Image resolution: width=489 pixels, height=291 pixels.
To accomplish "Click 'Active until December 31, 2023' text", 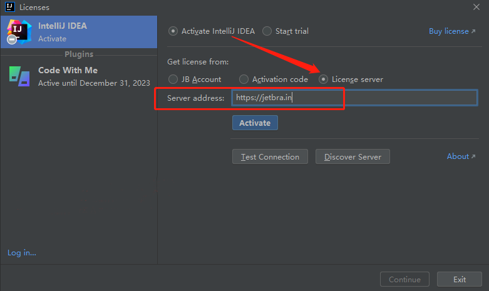I will [x=94, y=83].
